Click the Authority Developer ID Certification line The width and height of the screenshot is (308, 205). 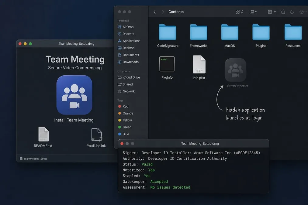(175, 159)
